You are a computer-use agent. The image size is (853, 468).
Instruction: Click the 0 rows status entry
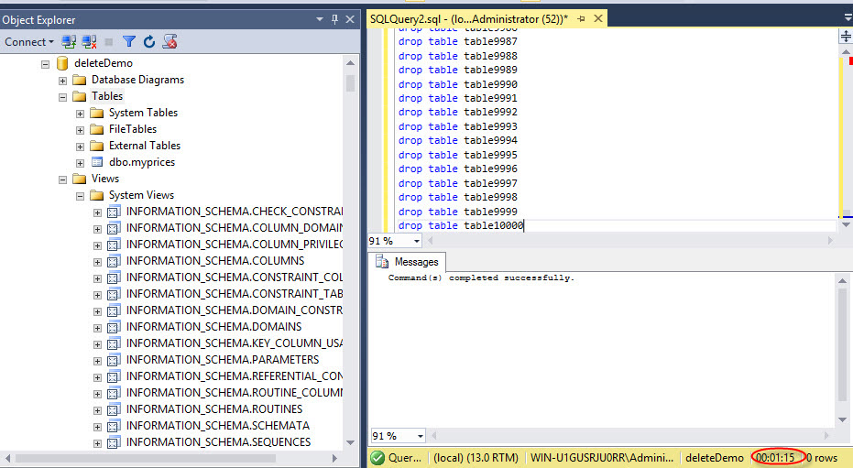click(x=822, y=458)
